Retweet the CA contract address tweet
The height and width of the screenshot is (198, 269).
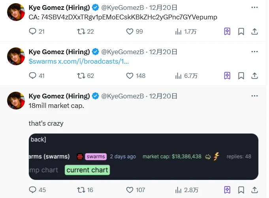point(81,32)
